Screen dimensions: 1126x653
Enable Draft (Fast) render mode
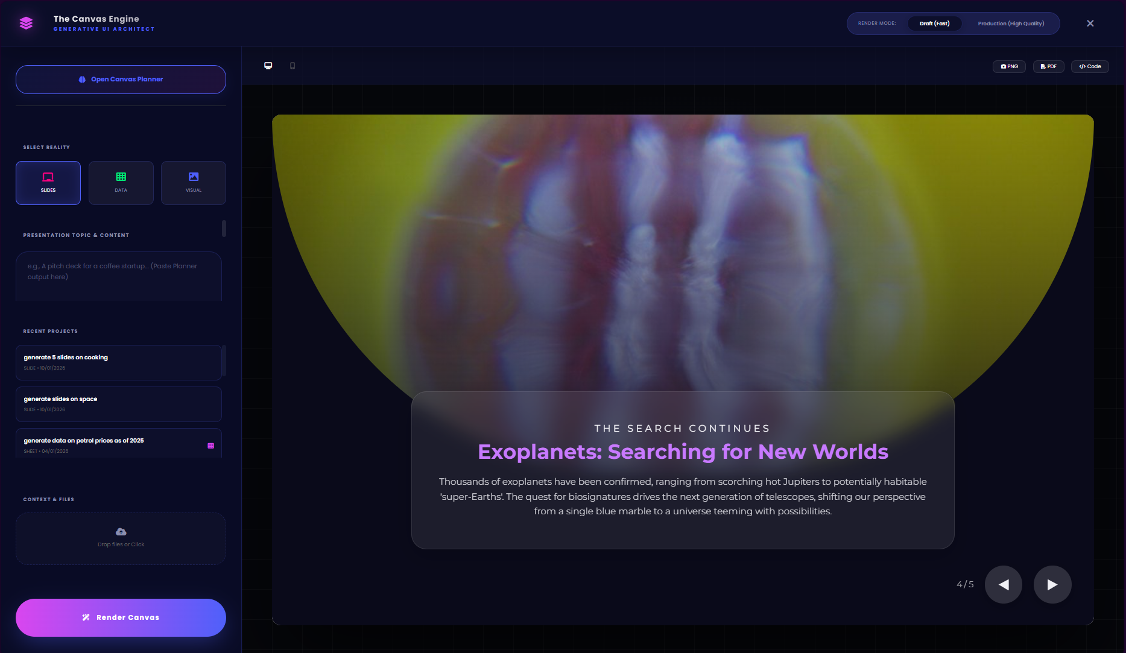point(934,24)
